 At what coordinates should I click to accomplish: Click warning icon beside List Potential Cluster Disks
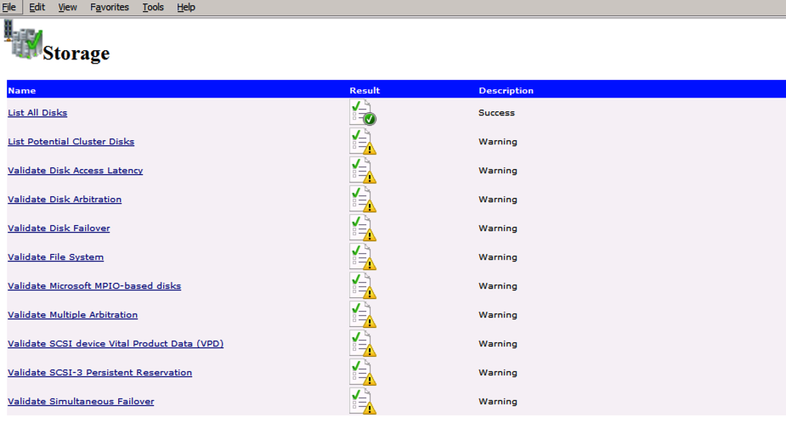tap(363, 142)
